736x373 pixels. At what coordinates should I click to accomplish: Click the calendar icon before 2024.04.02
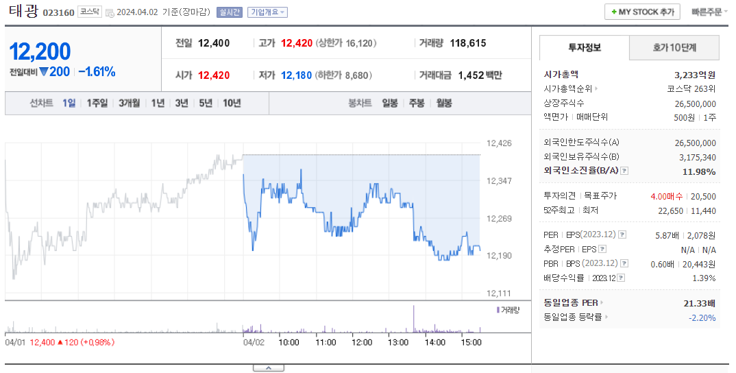coord(110,12)
